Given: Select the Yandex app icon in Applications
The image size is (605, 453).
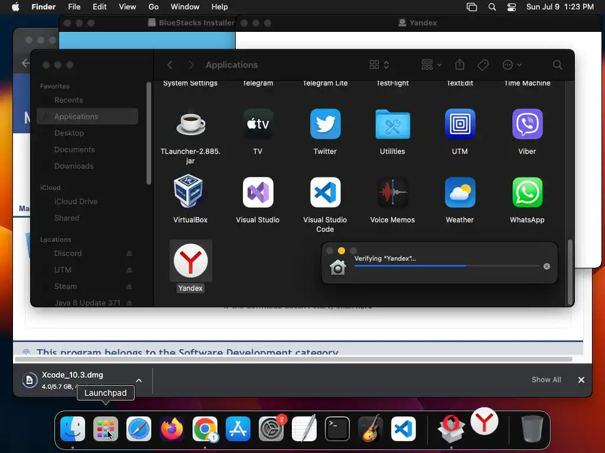Looking at the screenshot, I should (x=191, y=261).
